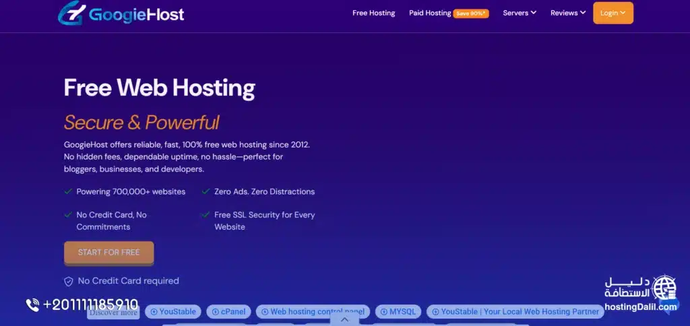
Task: Choose the MYSQL suggestion chip
Action: [x=398, y=311]
